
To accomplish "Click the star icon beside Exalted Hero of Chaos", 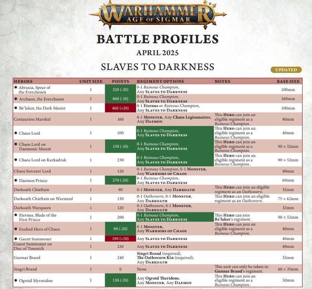I will (16, 229).
